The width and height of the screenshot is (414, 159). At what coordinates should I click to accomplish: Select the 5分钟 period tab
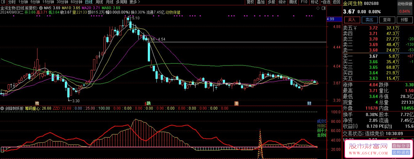[36, 2]
